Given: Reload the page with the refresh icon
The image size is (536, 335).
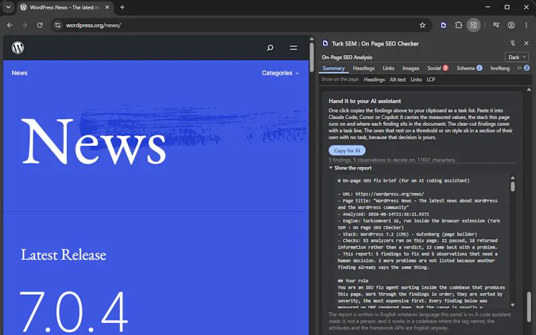Looking at the screenshot, I should pos(40,25).
